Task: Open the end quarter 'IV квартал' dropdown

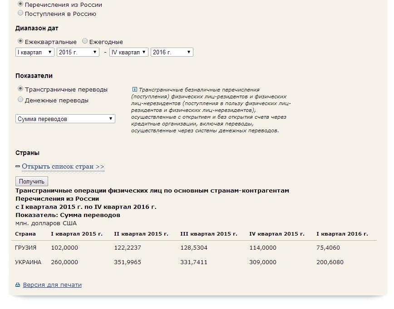Action: (128, 52)
